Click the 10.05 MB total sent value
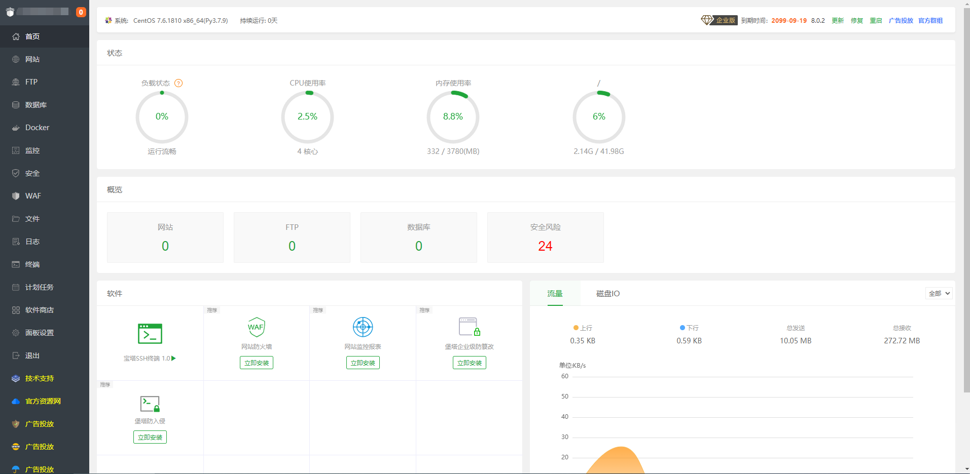Viewport: 970px width, 474px height. [x=796, y=341]
